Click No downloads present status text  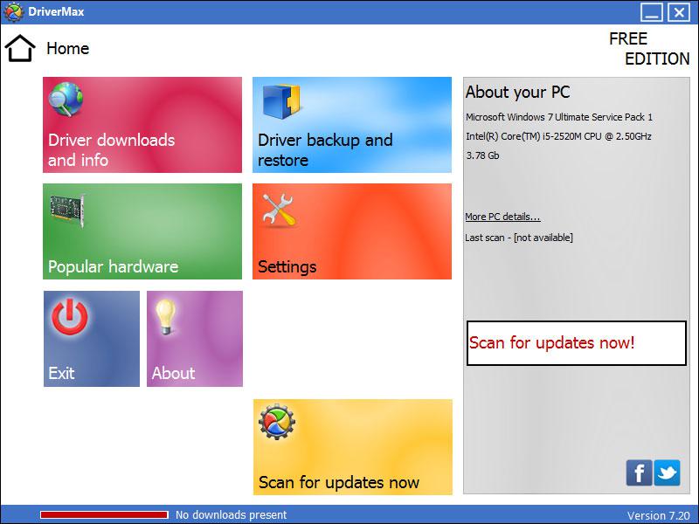click(x=231, y=515)
